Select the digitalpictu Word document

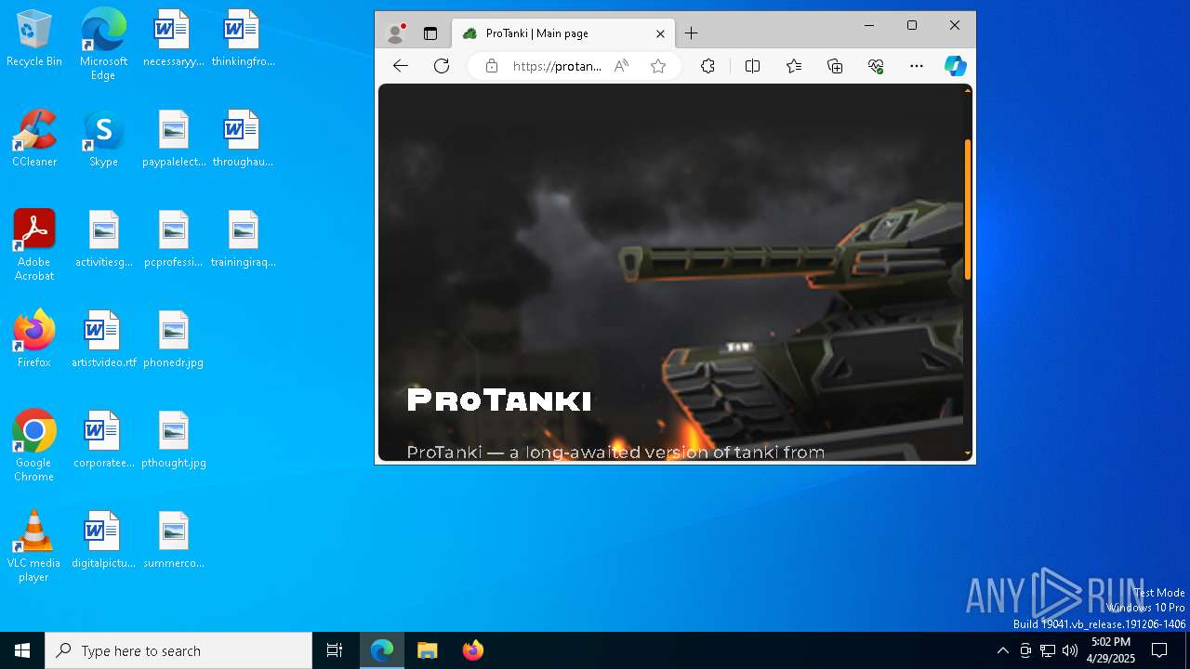103,541
